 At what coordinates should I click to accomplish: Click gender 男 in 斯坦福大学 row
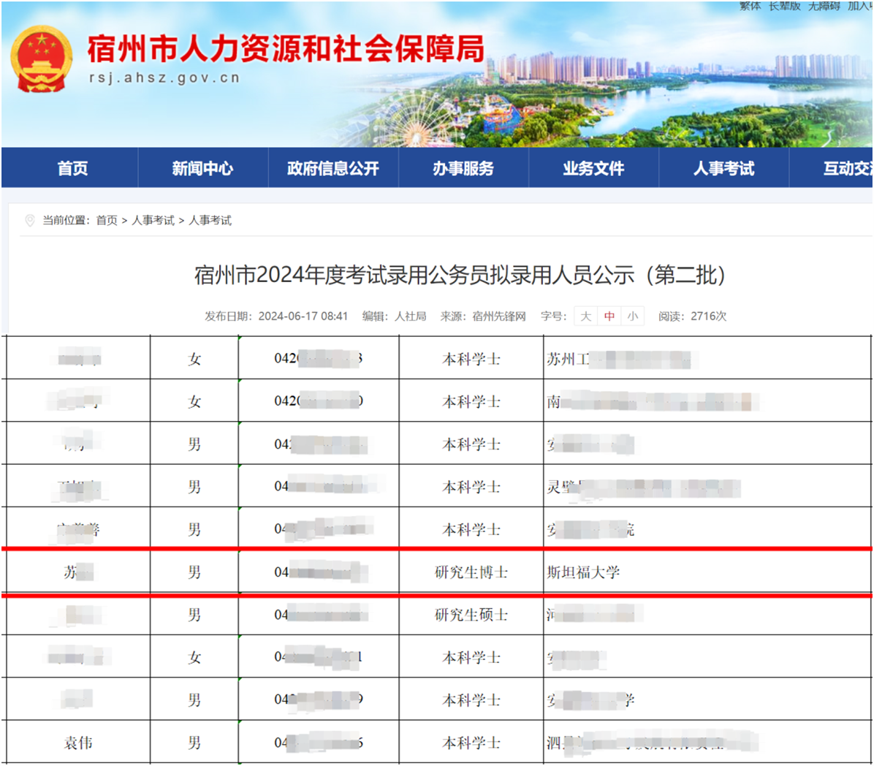194,572
